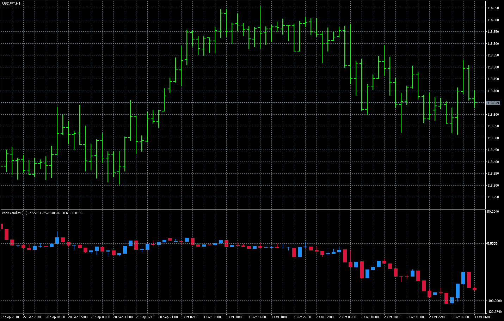Click the USDJPY,H1 chart title label
Image resolution: width=504 pixels, height=321 pixels.
coord(11,3)
